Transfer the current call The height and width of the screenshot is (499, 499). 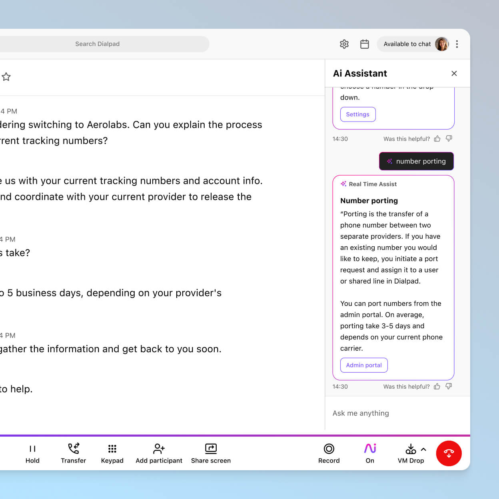pos(74,454)
